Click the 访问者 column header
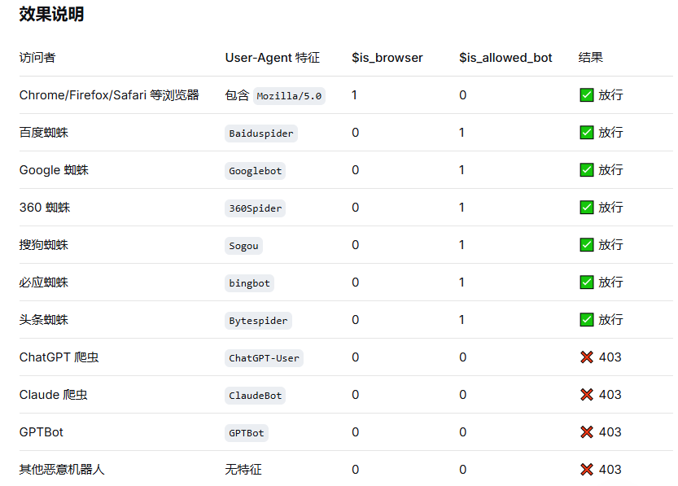Viewport: 678px width, 486px height. [x=37, y=58]
